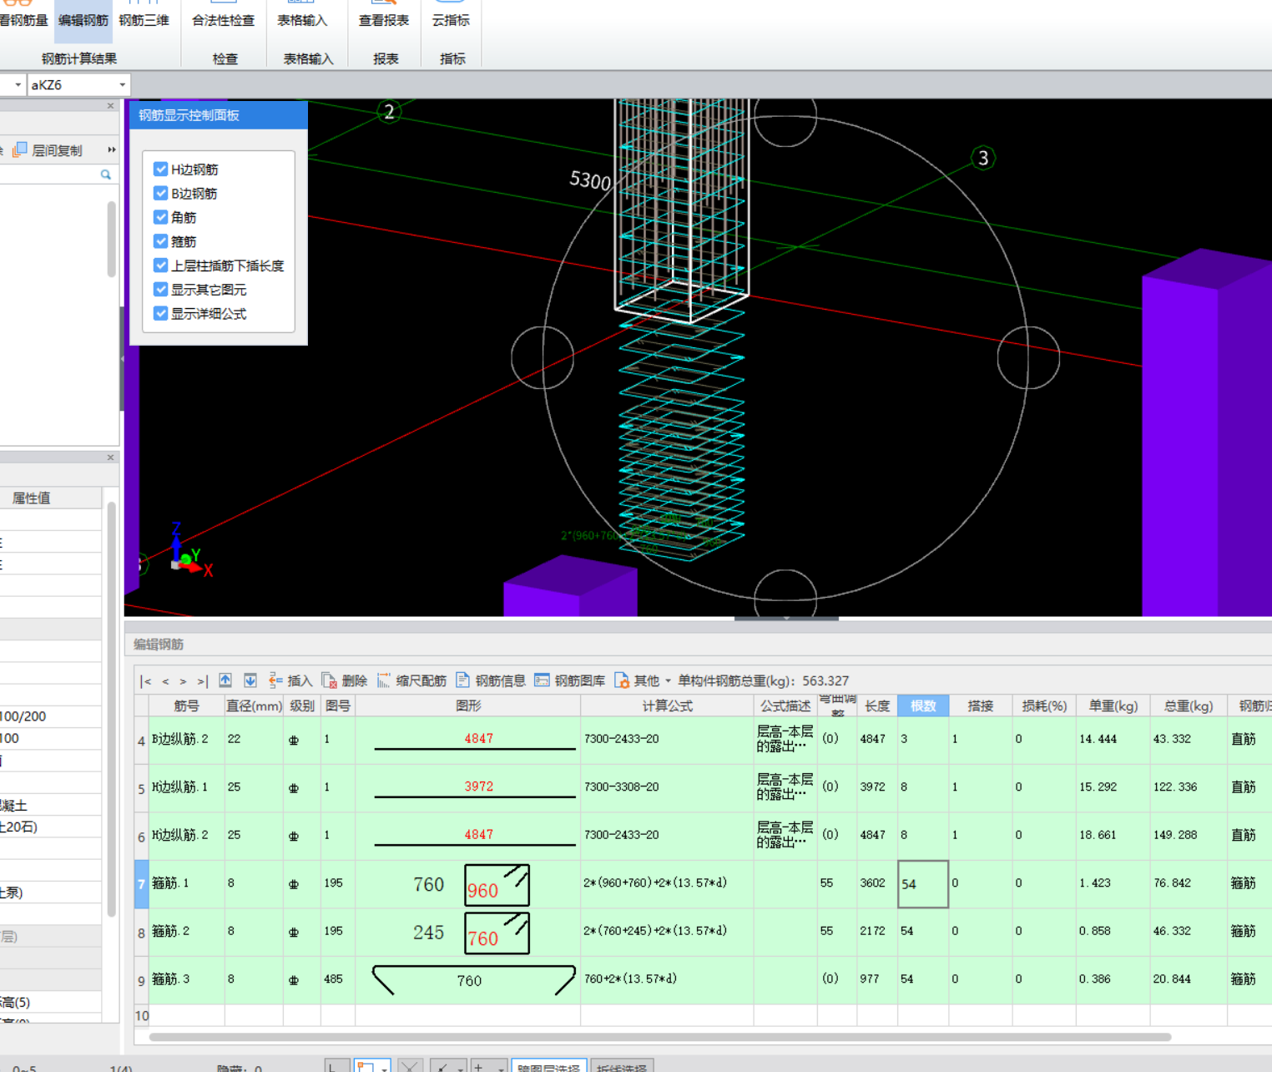The image size is (1272, 1072).
Task: Click 折线选择 button in status bar
Action: pyautogui.click(x=622, y=1067)
